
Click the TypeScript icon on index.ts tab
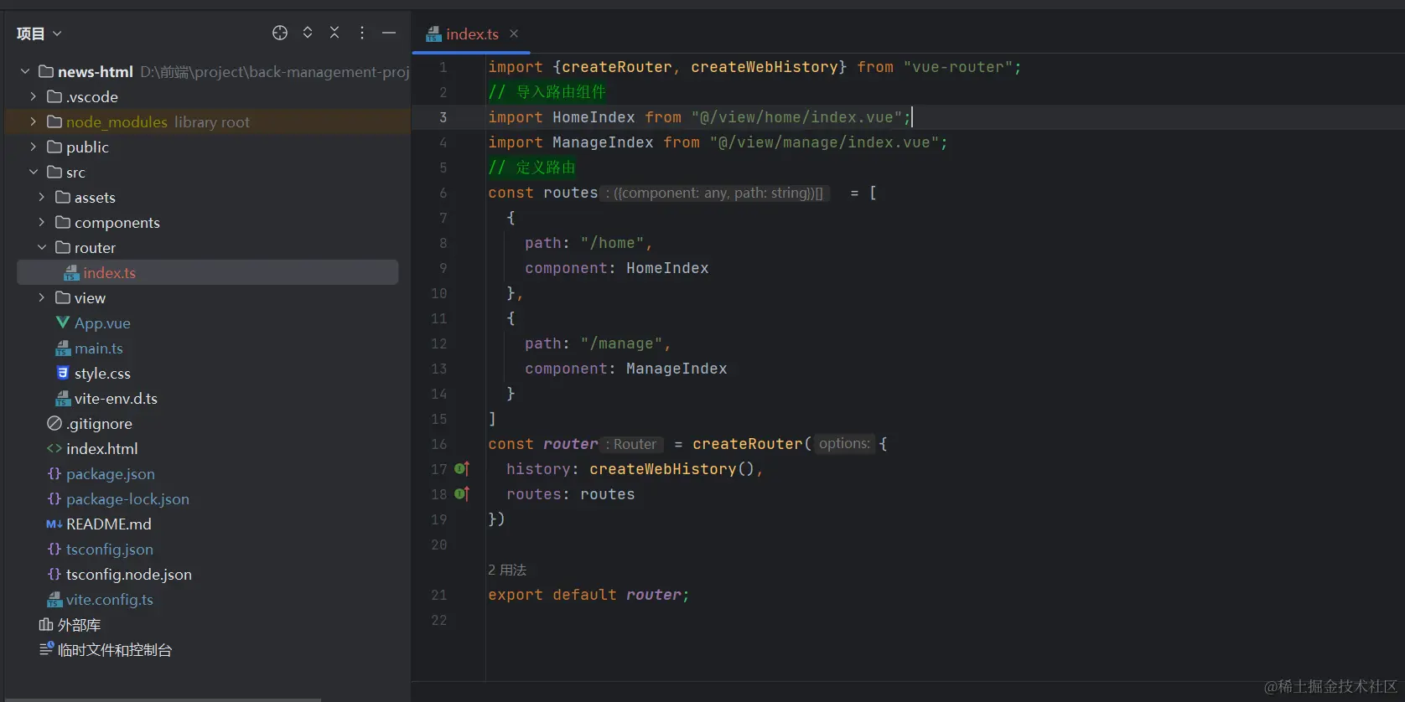(433, 34)
